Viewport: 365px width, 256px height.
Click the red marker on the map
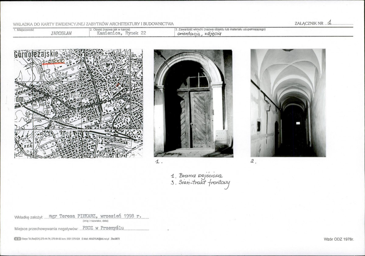118,84
